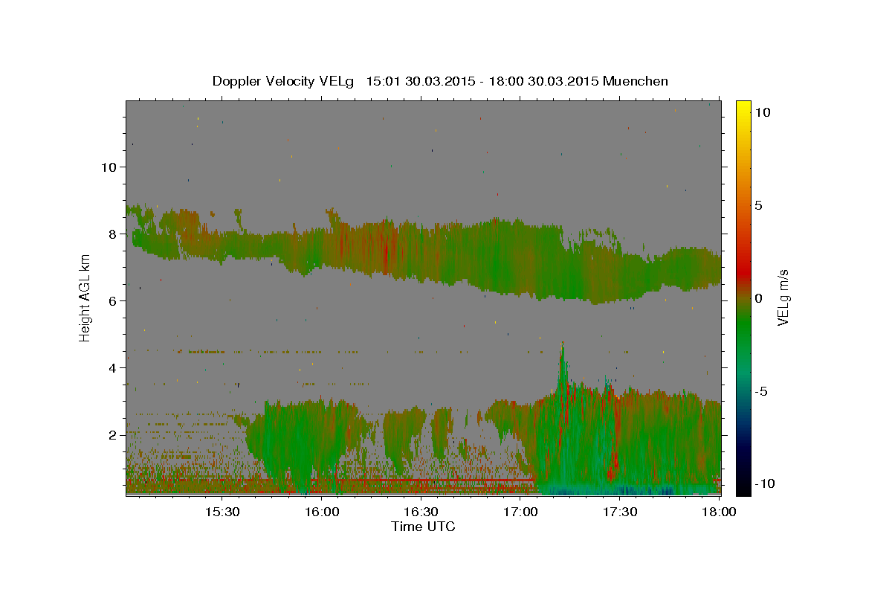This screenshot has height=595, width=892.
Task: Click the 16:30 time tick label
Action: tap(421, 512)
